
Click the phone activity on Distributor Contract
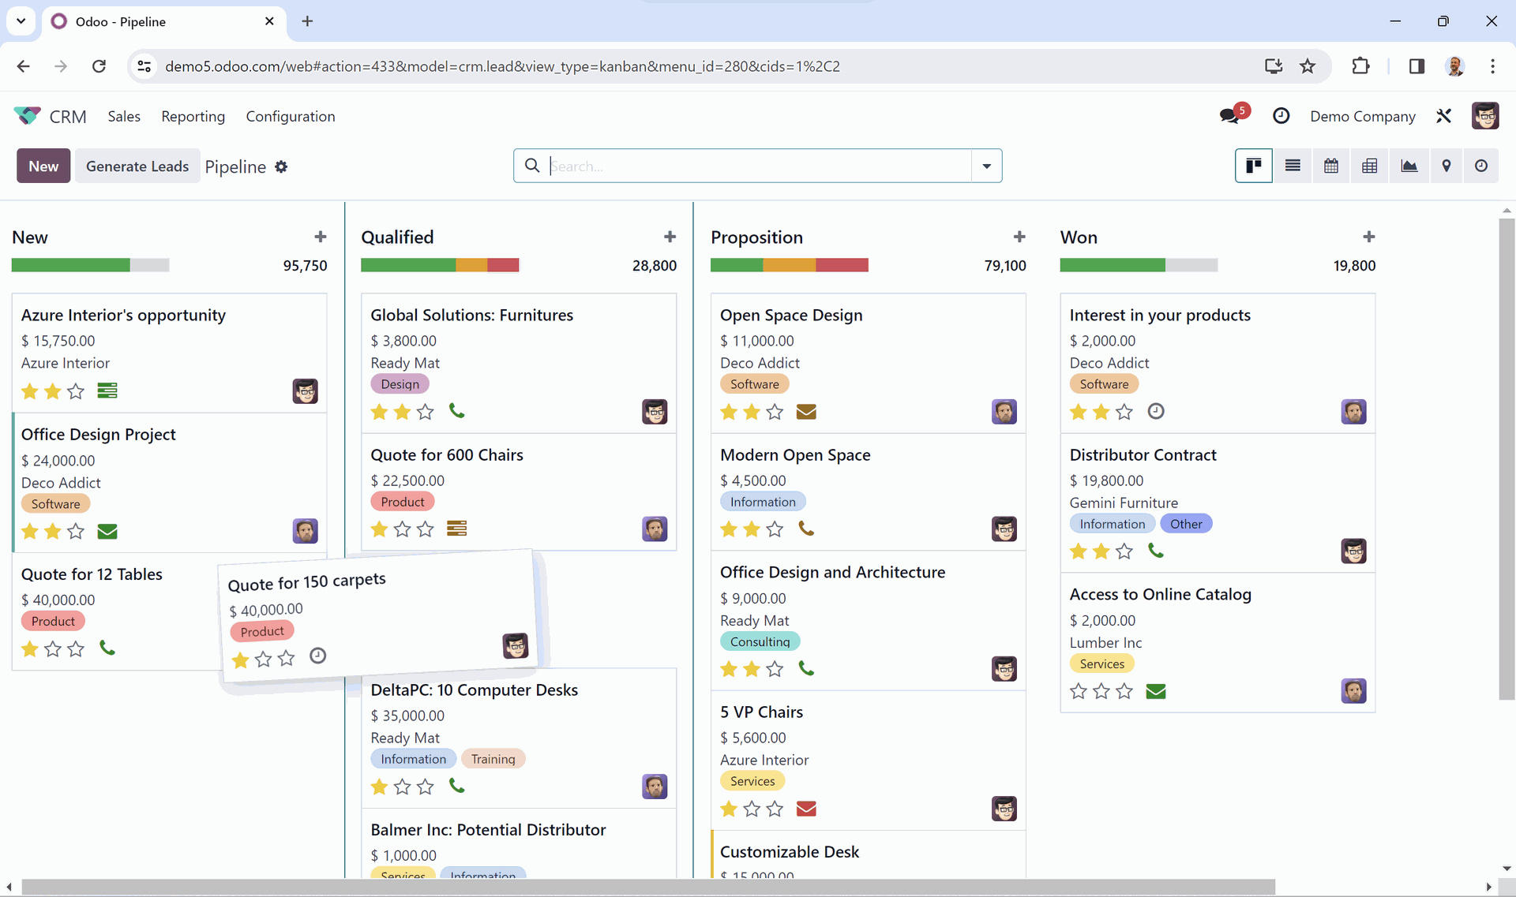pyautogui.click(x=1156, y=551)
